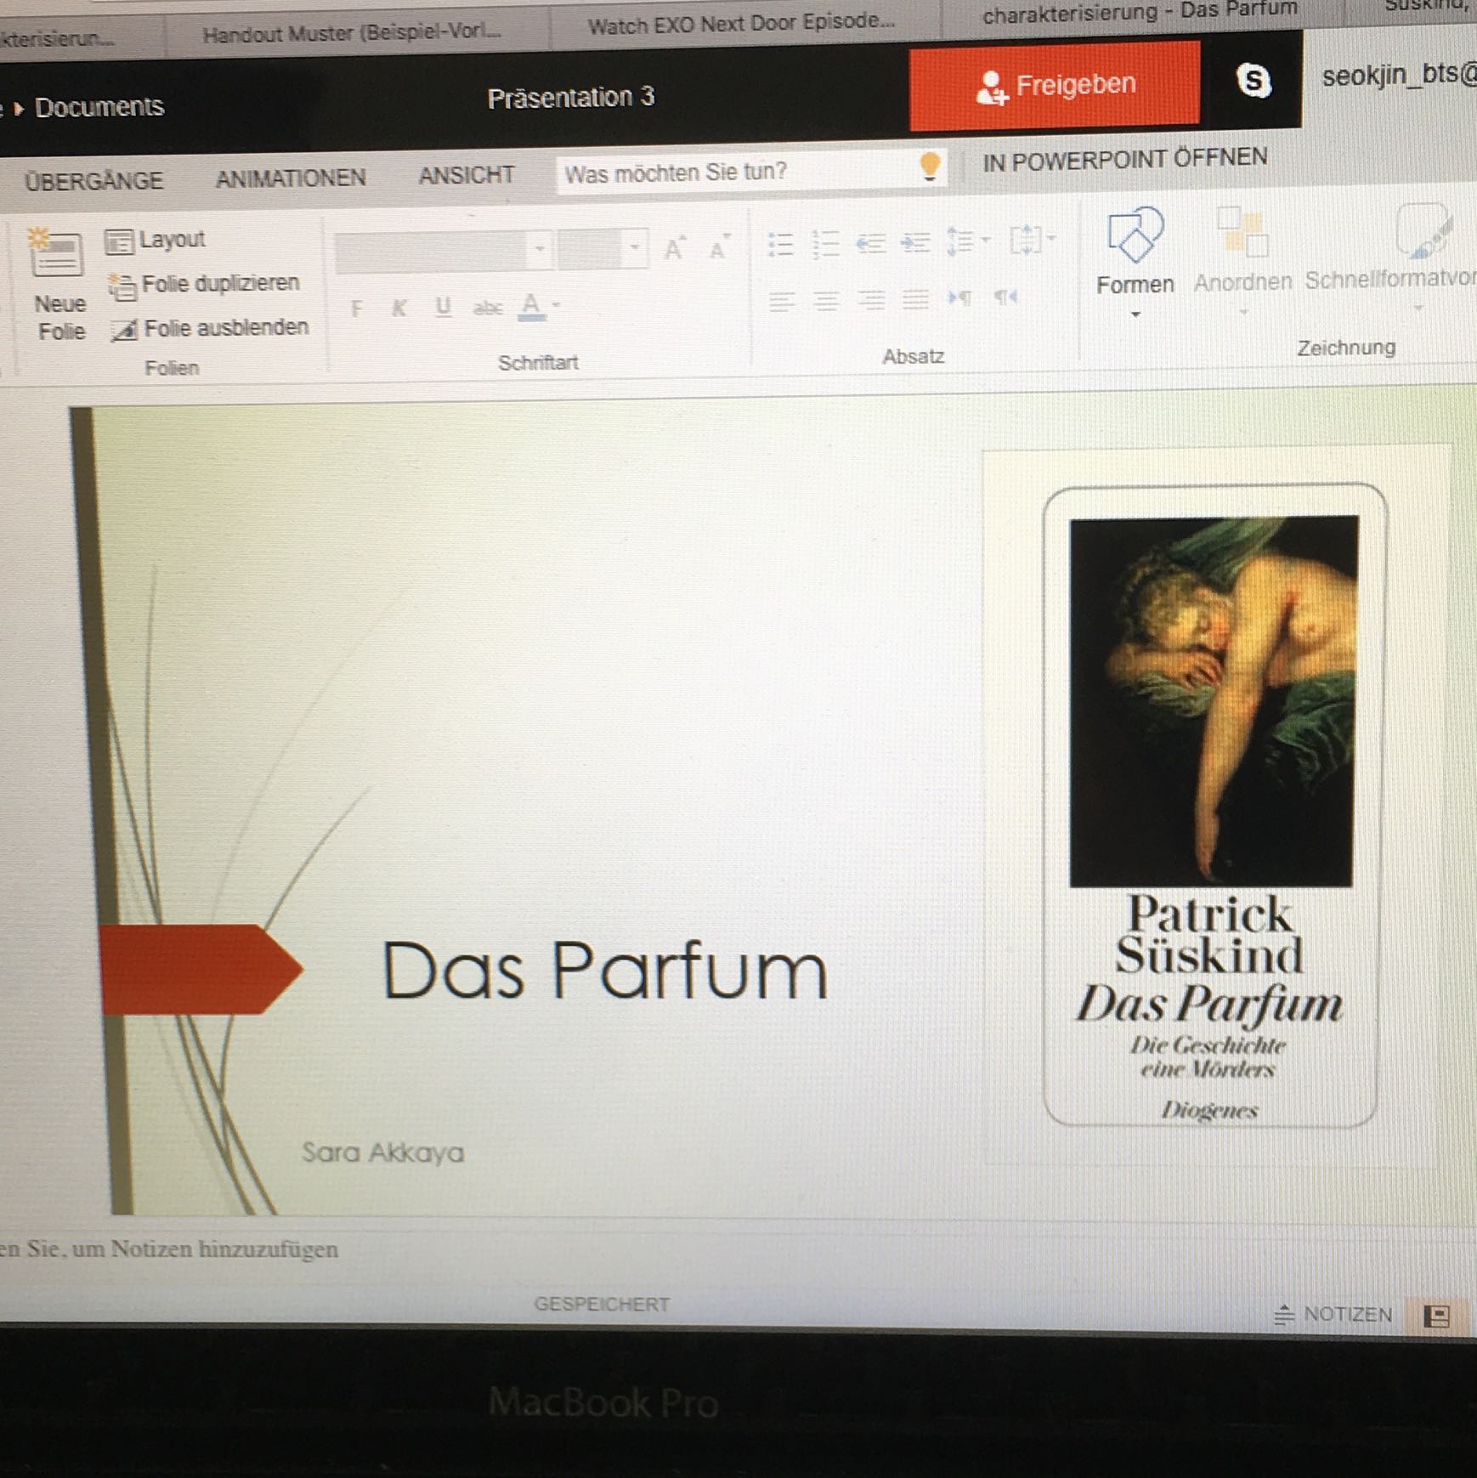Click IN POWERPOINT ÖFFNEN link
This screenshot has width=1477, height=1478.
click(x=1124, y=160)
